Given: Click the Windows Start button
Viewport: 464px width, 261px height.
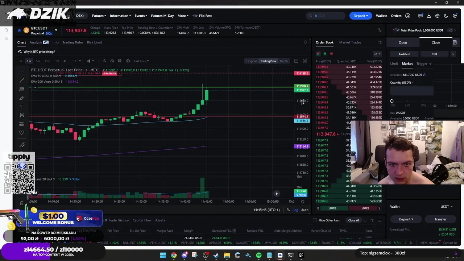Looking at the screenshot, I should coord(163,256).
